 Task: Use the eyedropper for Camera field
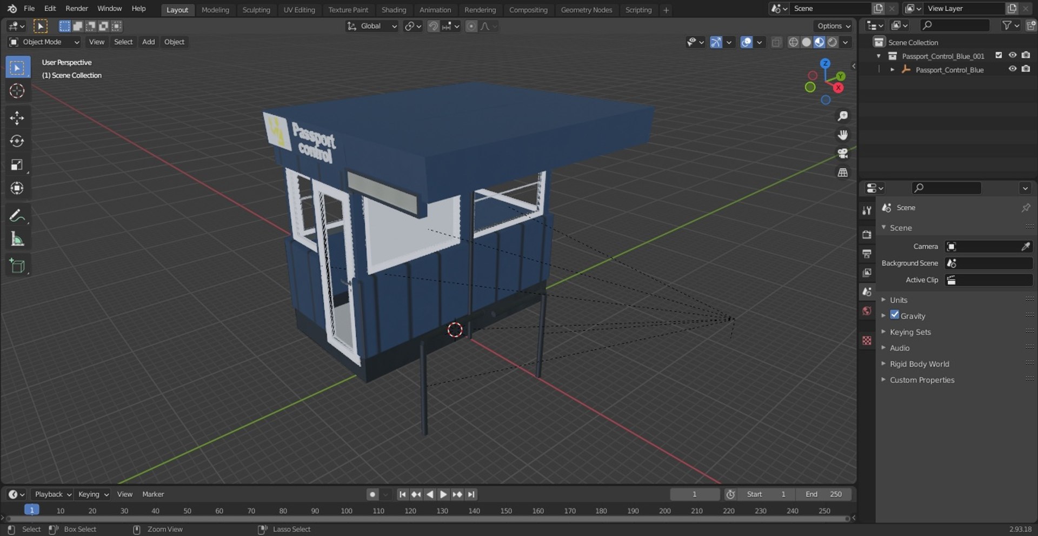[x=1026, y=247]
